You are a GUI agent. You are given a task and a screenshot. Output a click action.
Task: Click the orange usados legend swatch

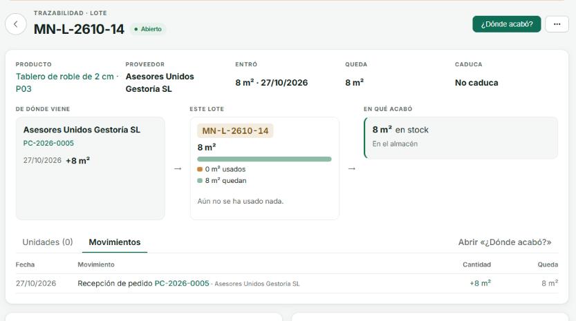[x=200, y=169]
